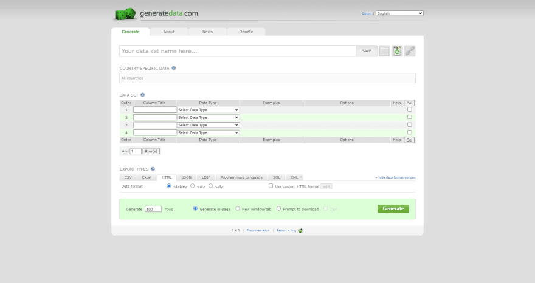
Task: Select the JSON export tab
Action: pos(187,178)
